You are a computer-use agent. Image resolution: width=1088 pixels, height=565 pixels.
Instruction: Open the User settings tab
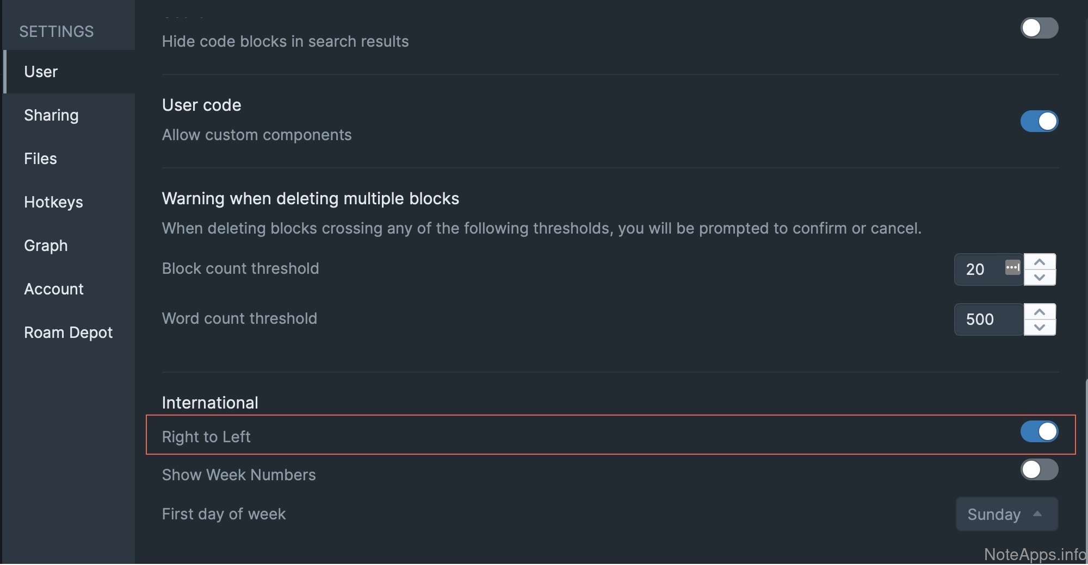[41, 72]
